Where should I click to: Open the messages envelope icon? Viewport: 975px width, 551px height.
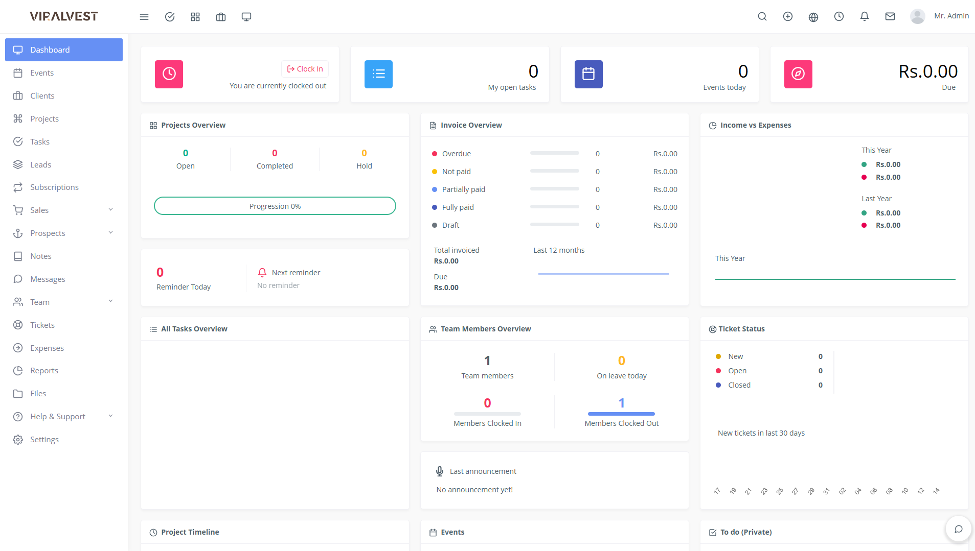click(890, 16)
